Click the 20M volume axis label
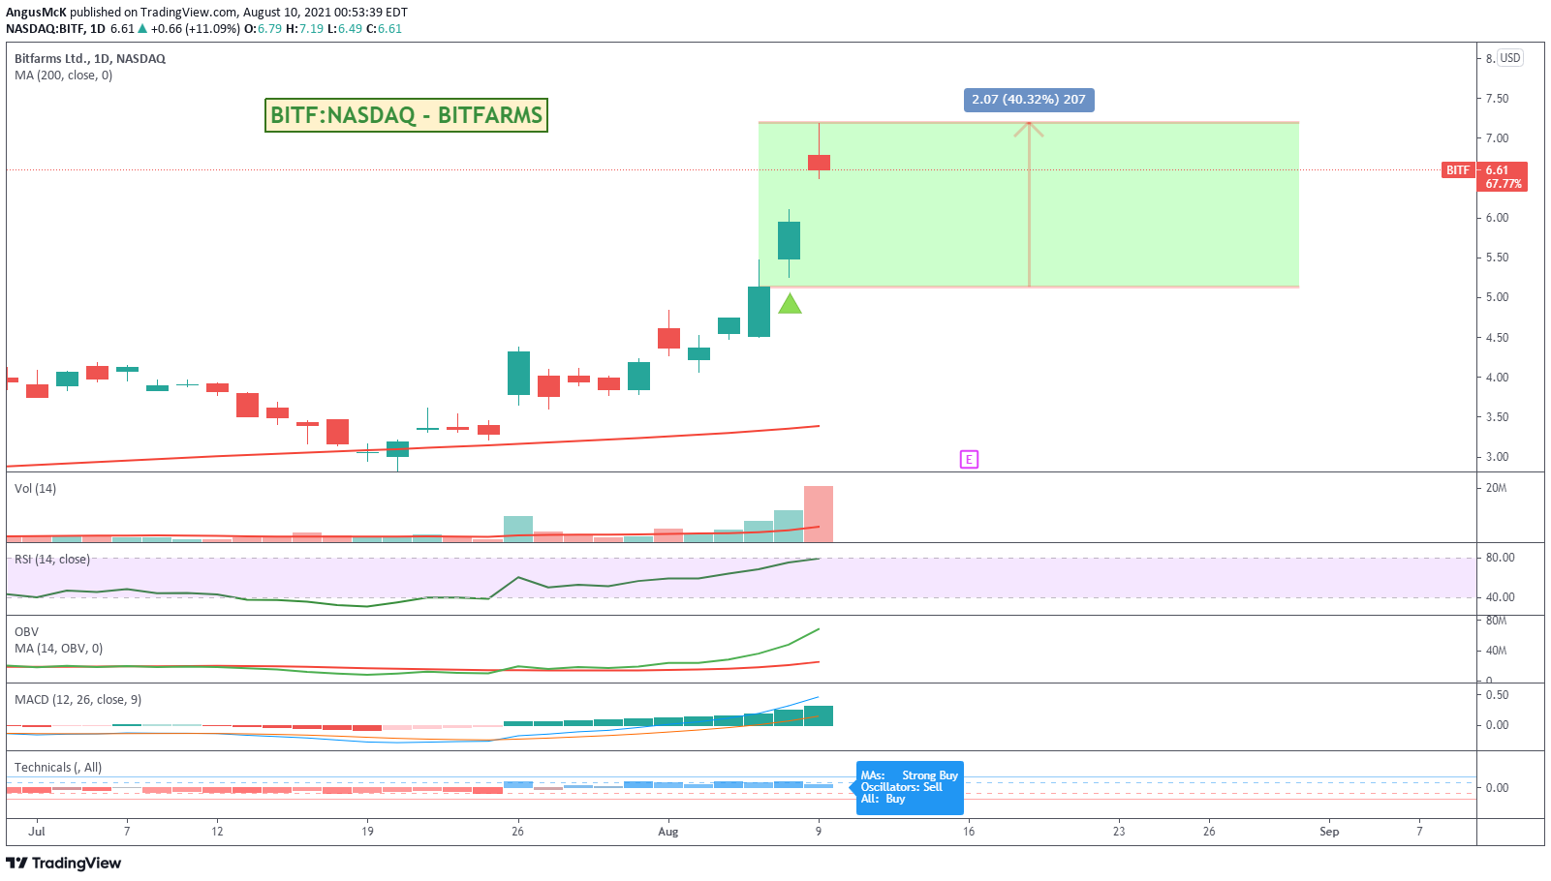Viewport: 1551px width, 881px height. [x=1496, y=488]
